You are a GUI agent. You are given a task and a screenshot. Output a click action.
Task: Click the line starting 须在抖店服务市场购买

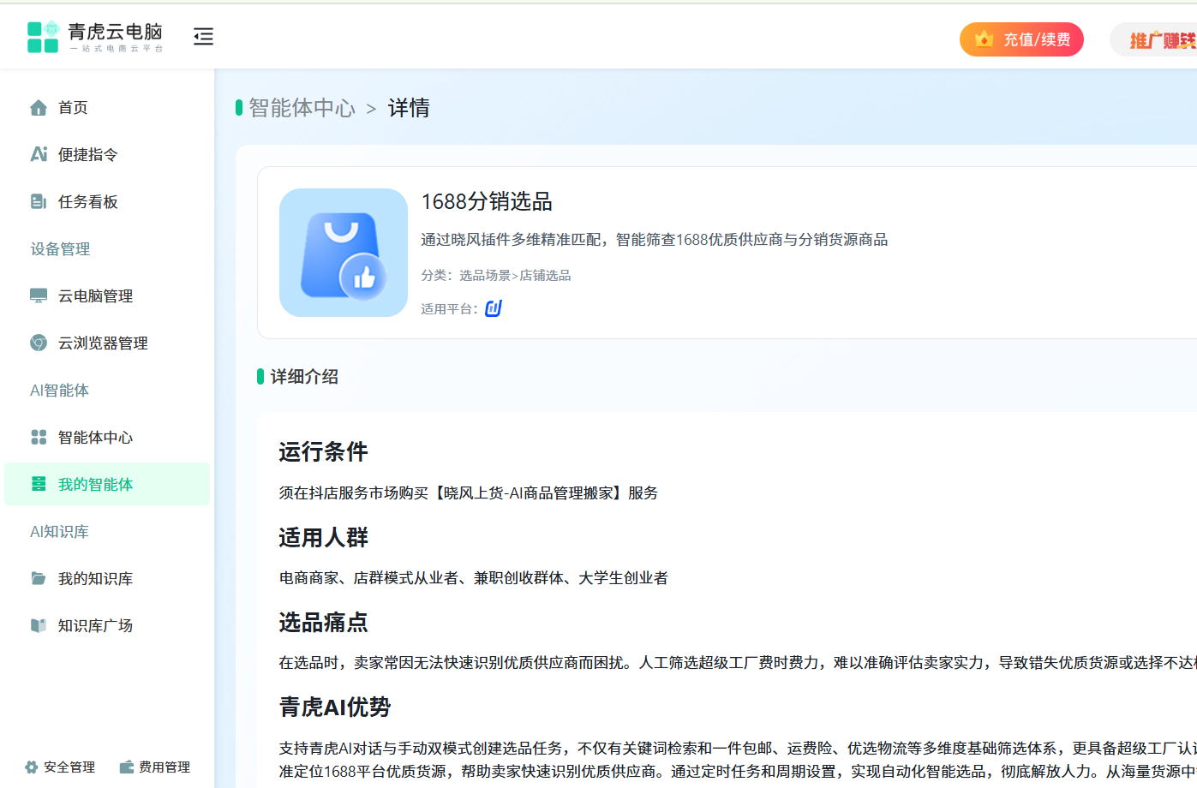(469, 493)
